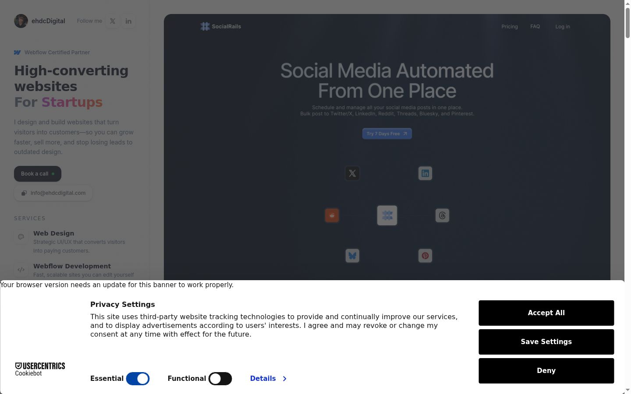
Task: Click the SERVICES section label
Action: [x=30, y=218]
